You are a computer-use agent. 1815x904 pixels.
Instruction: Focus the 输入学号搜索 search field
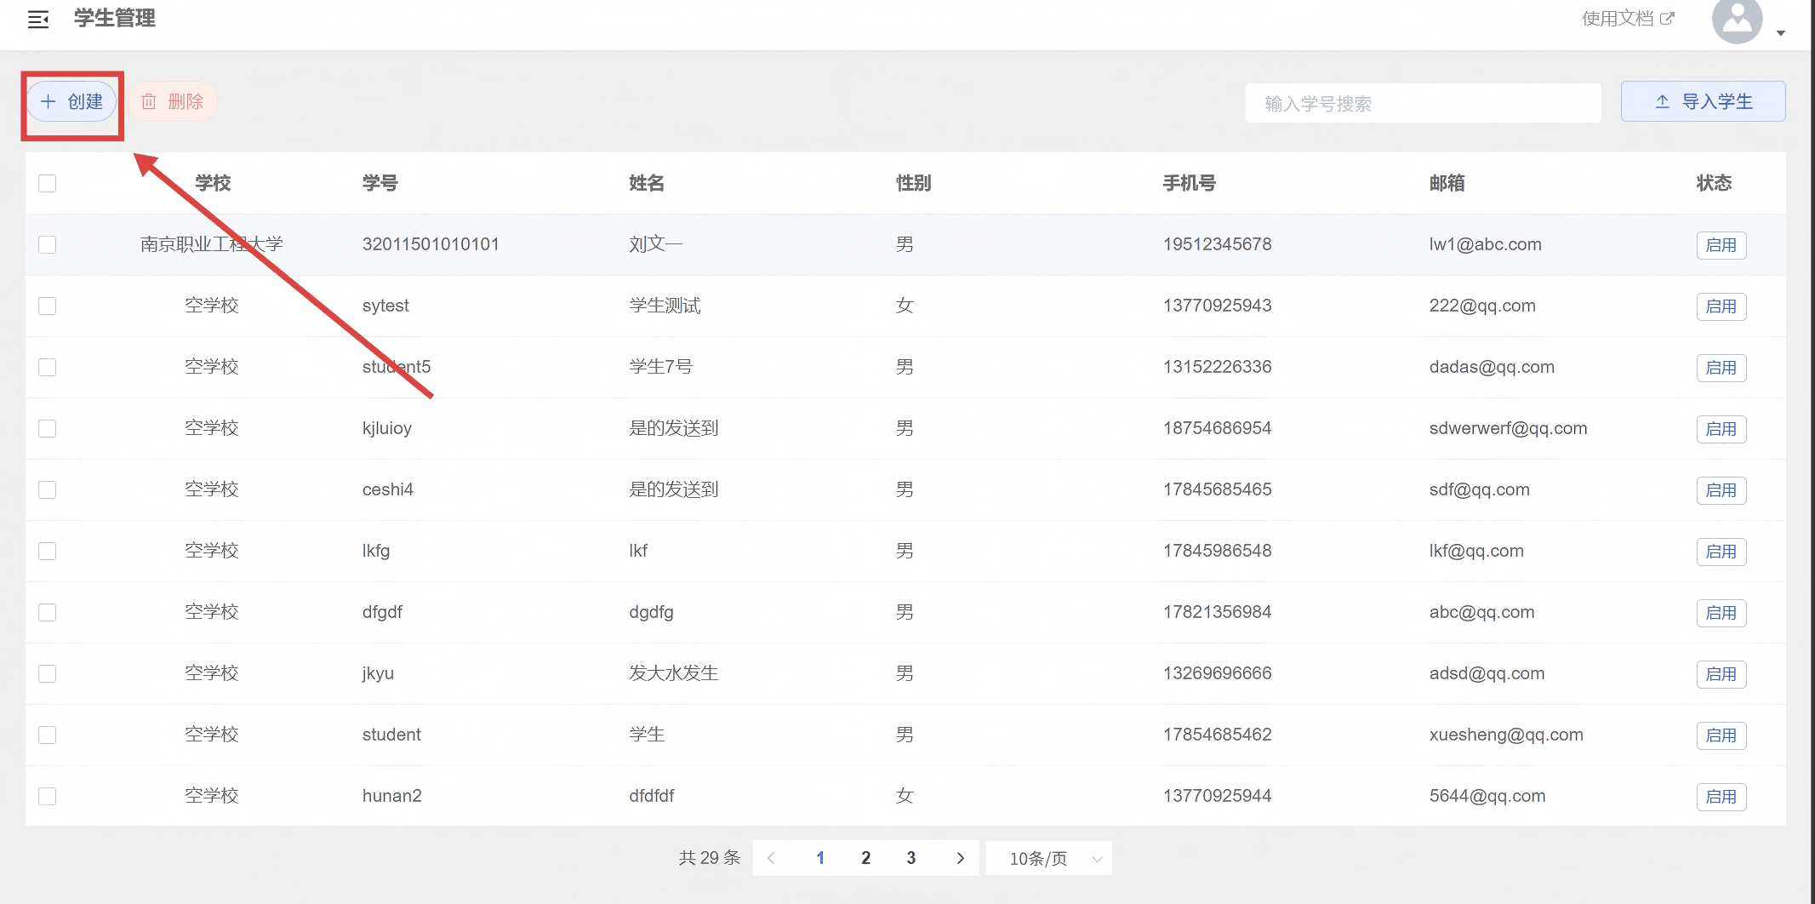click(1423, 104)
